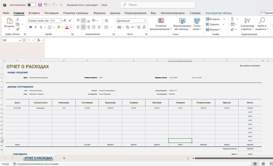273x166 pixels.
Task: Open the Quick Access Toolbar customize dropdown
Action: coord(61,5)
